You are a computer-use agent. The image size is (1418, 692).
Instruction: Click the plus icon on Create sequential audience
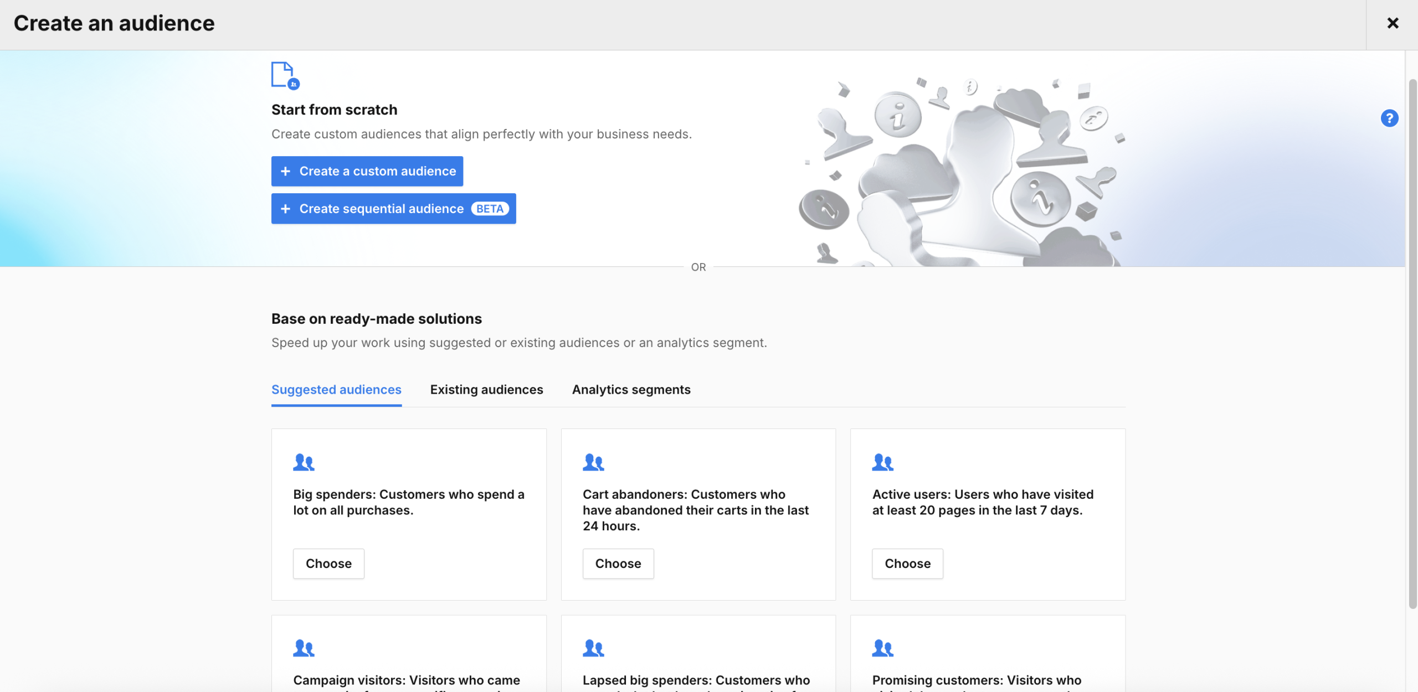click(286, 209)
